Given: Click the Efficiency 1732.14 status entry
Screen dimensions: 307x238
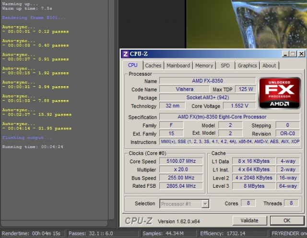Looking at the screenshot, I should pyautogui.click(x=234, y=233).
